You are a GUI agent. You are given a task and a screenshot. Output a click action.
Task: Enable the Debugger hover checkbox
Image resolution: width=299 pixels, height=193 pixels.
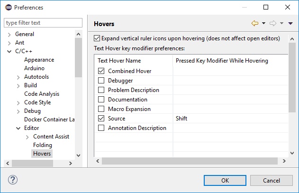point(101,80)
